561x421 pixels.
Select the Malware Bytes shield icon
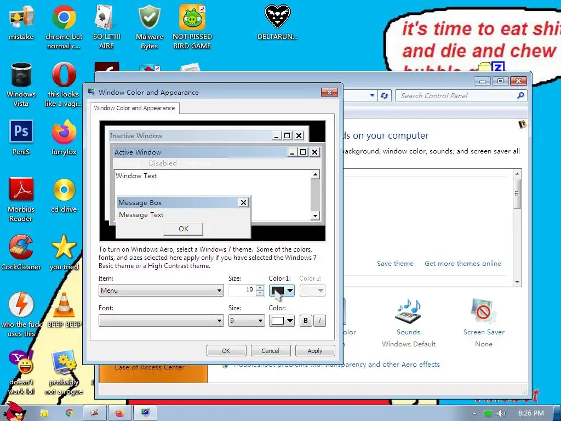point(150,26)
